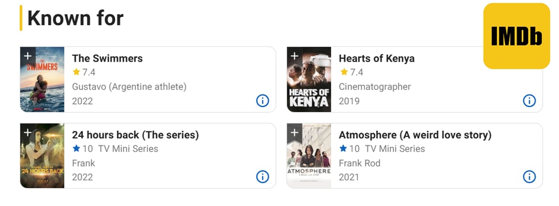This screenshot has width=559, height=206.
Task: Select 24 Hours Back poster thumbnail
Action: (42, 156)
